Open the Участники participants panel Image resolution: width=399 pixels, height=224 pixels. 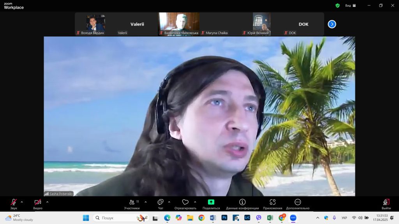132,202
